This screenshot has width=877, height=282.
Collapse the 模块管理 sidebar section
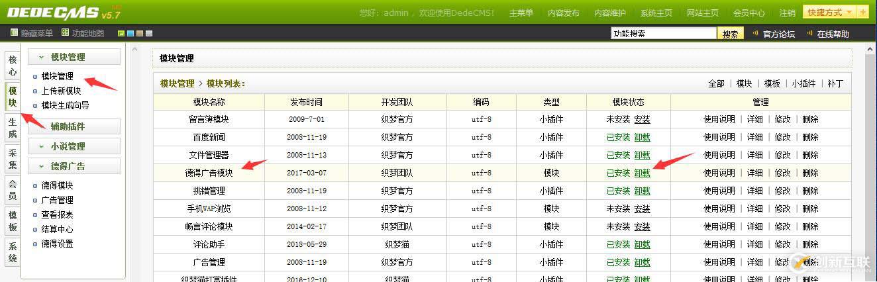pos(74,57)
